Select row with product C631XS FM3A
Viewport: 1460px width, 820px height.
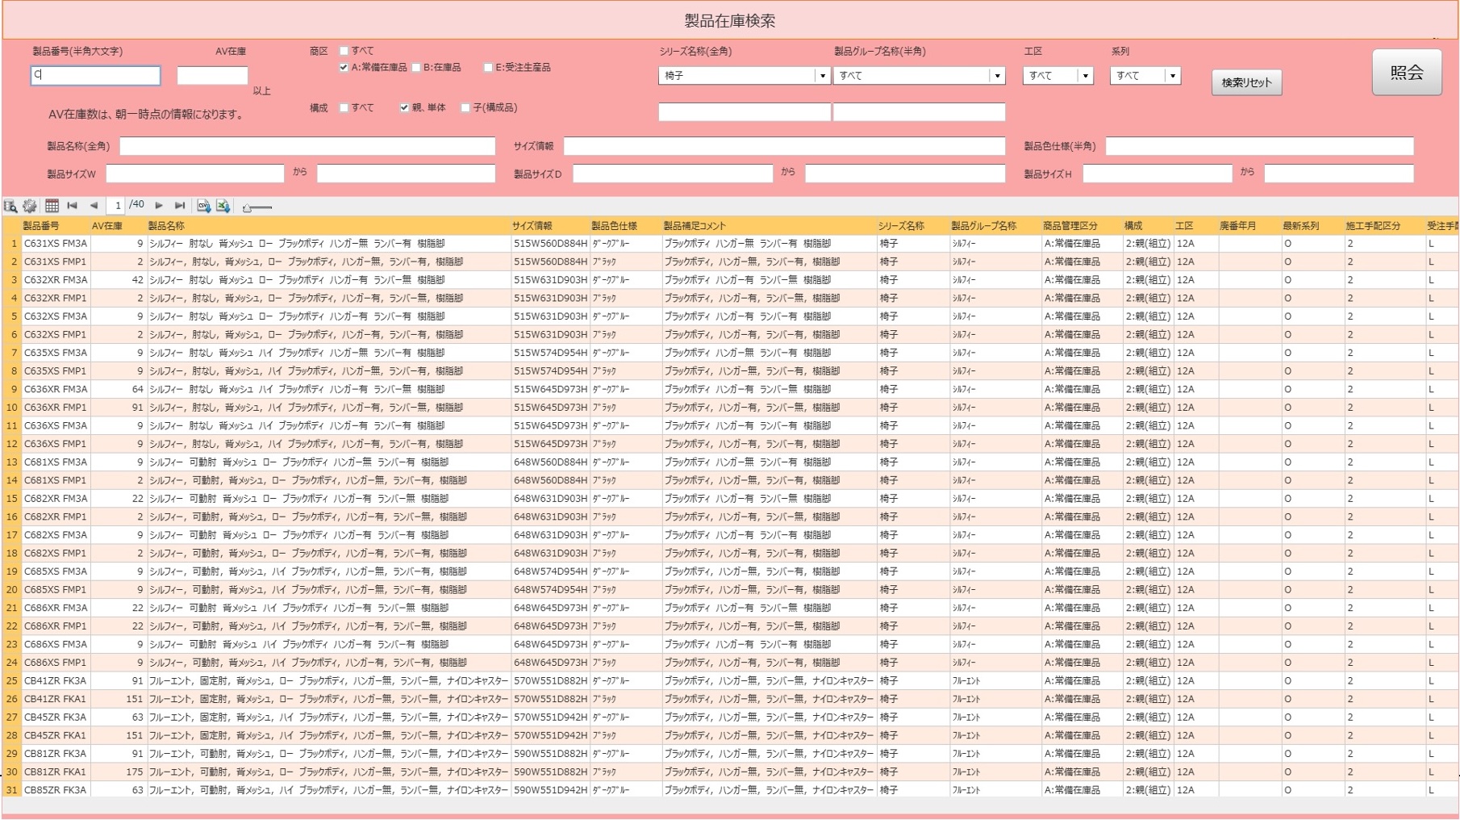tap(730, 244)
